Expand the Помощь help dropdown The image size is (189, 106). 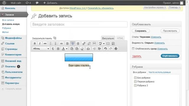[x=175, y=7]
